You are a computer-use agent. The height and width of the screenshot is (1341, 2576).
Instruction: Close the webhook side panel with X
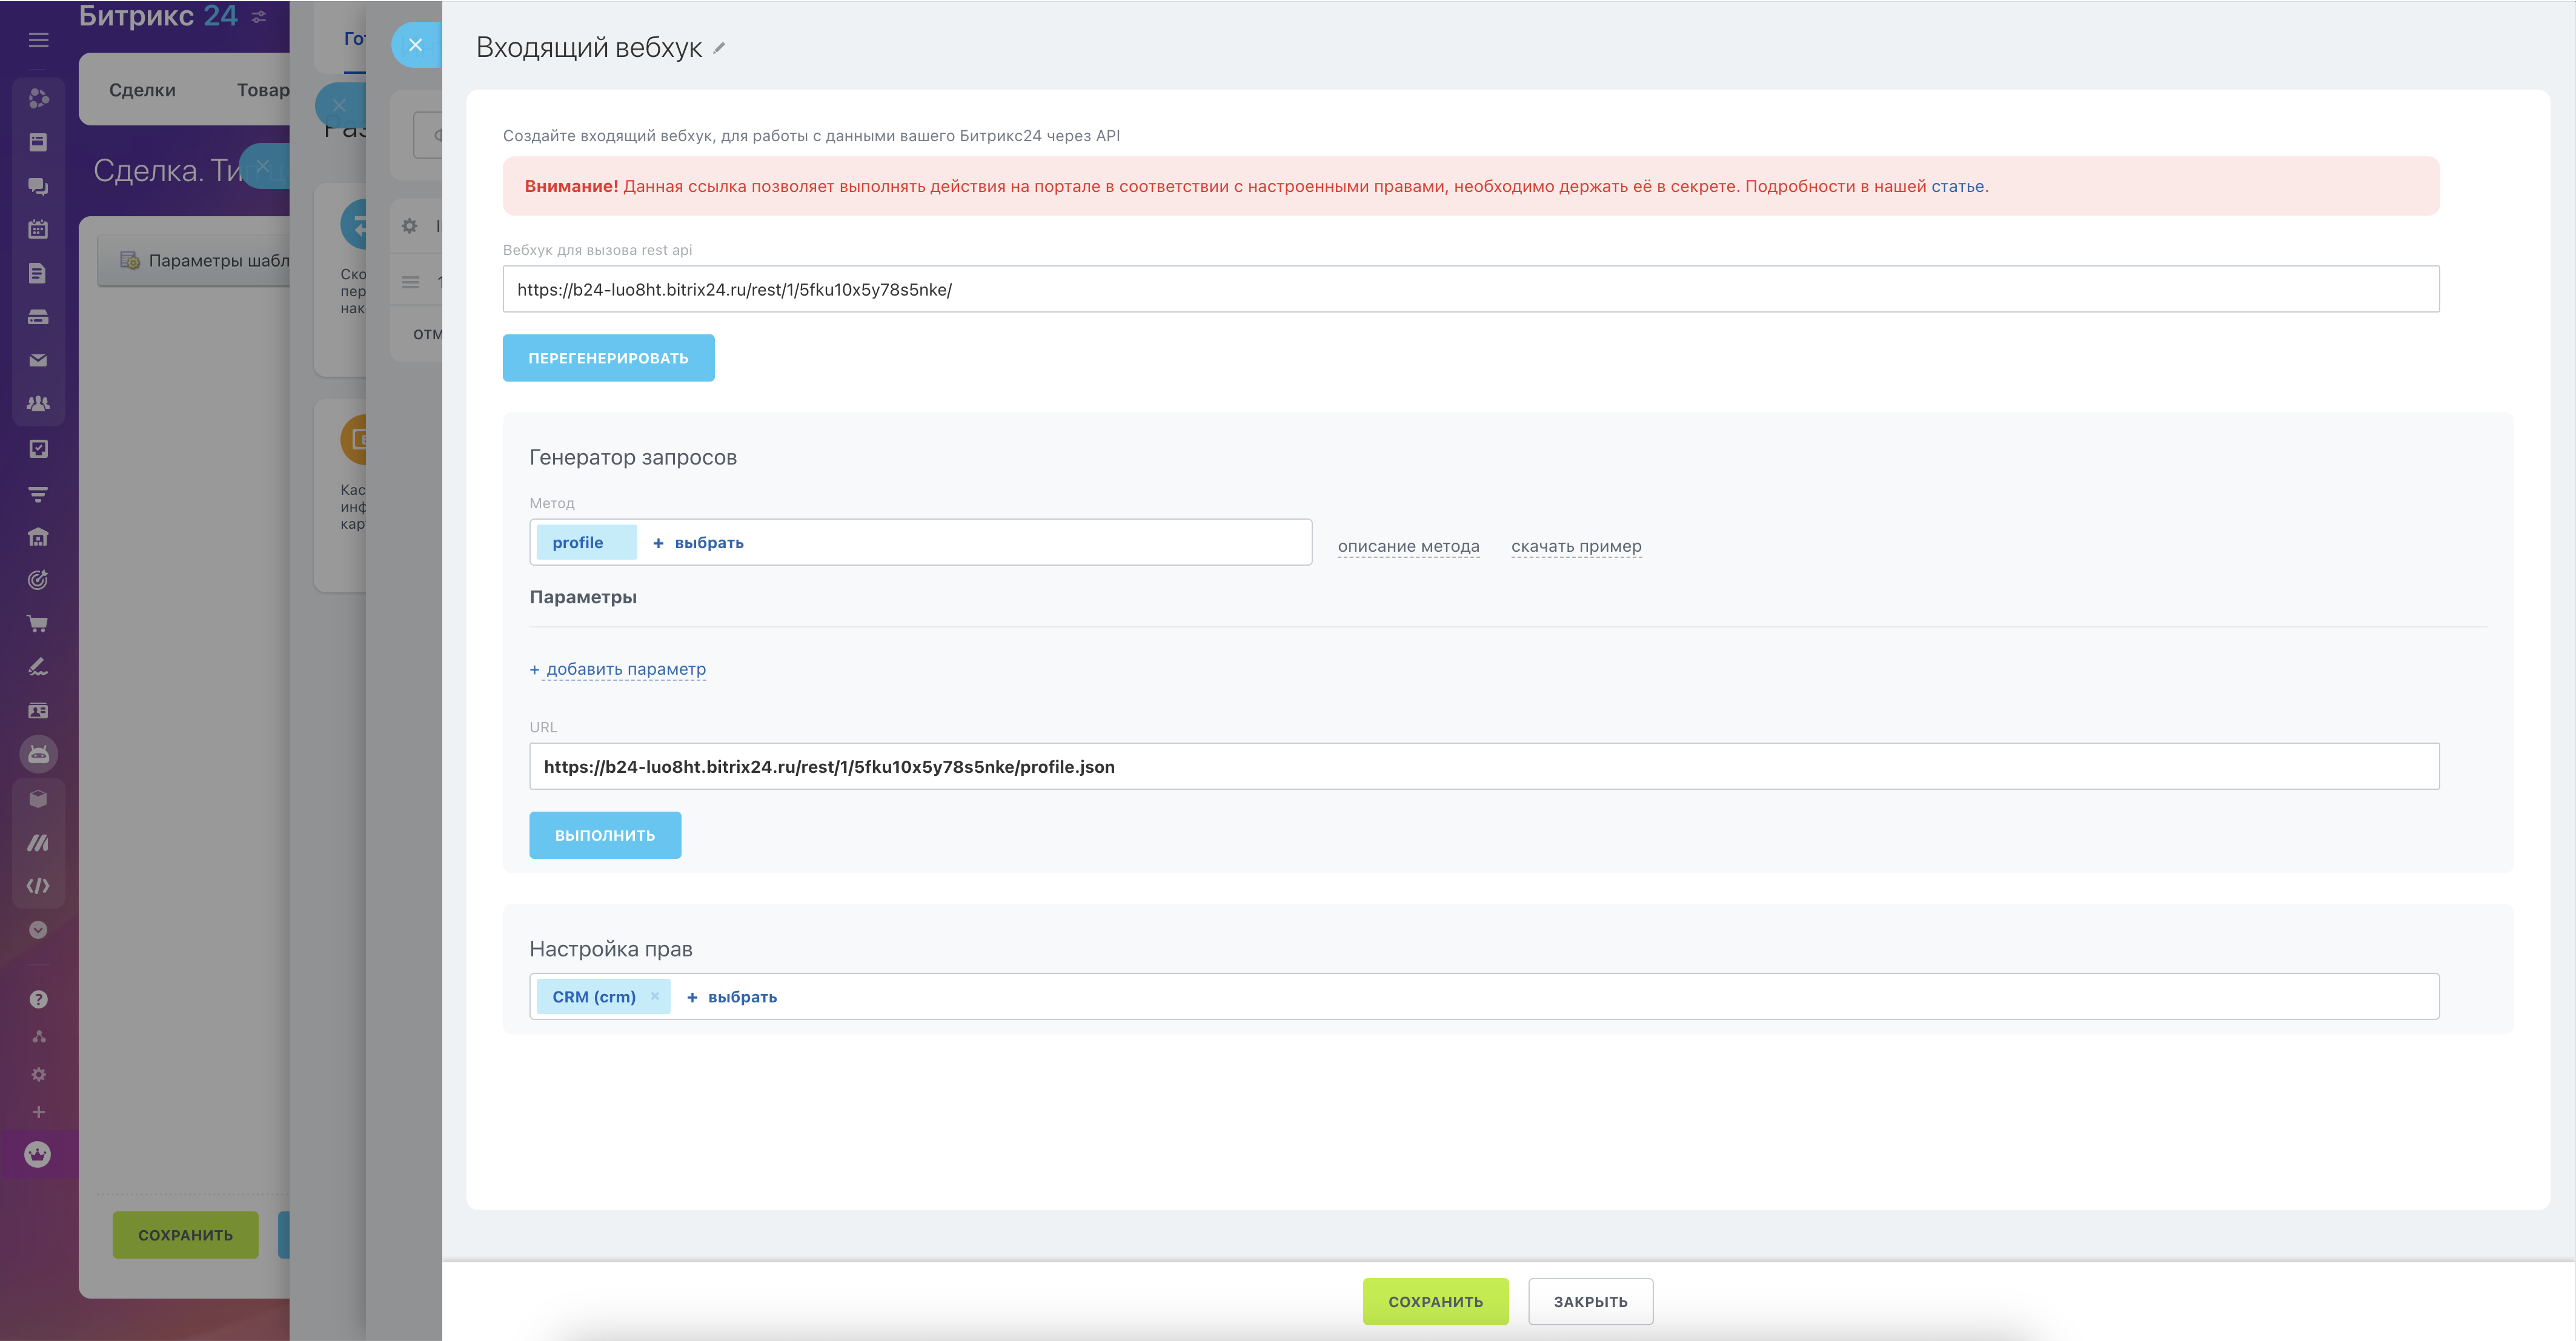[415, 45]
